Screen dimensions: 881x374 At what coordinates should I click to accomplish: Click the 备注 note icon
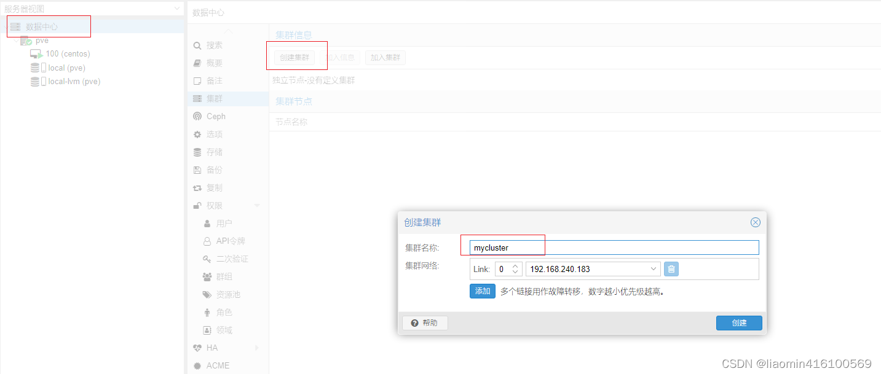(x=197, y=81)
